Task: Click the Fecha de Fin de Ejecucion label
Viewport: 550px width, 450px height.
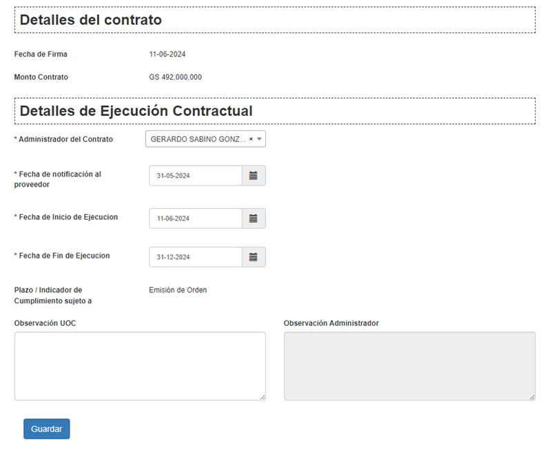Action: point(62,256)
